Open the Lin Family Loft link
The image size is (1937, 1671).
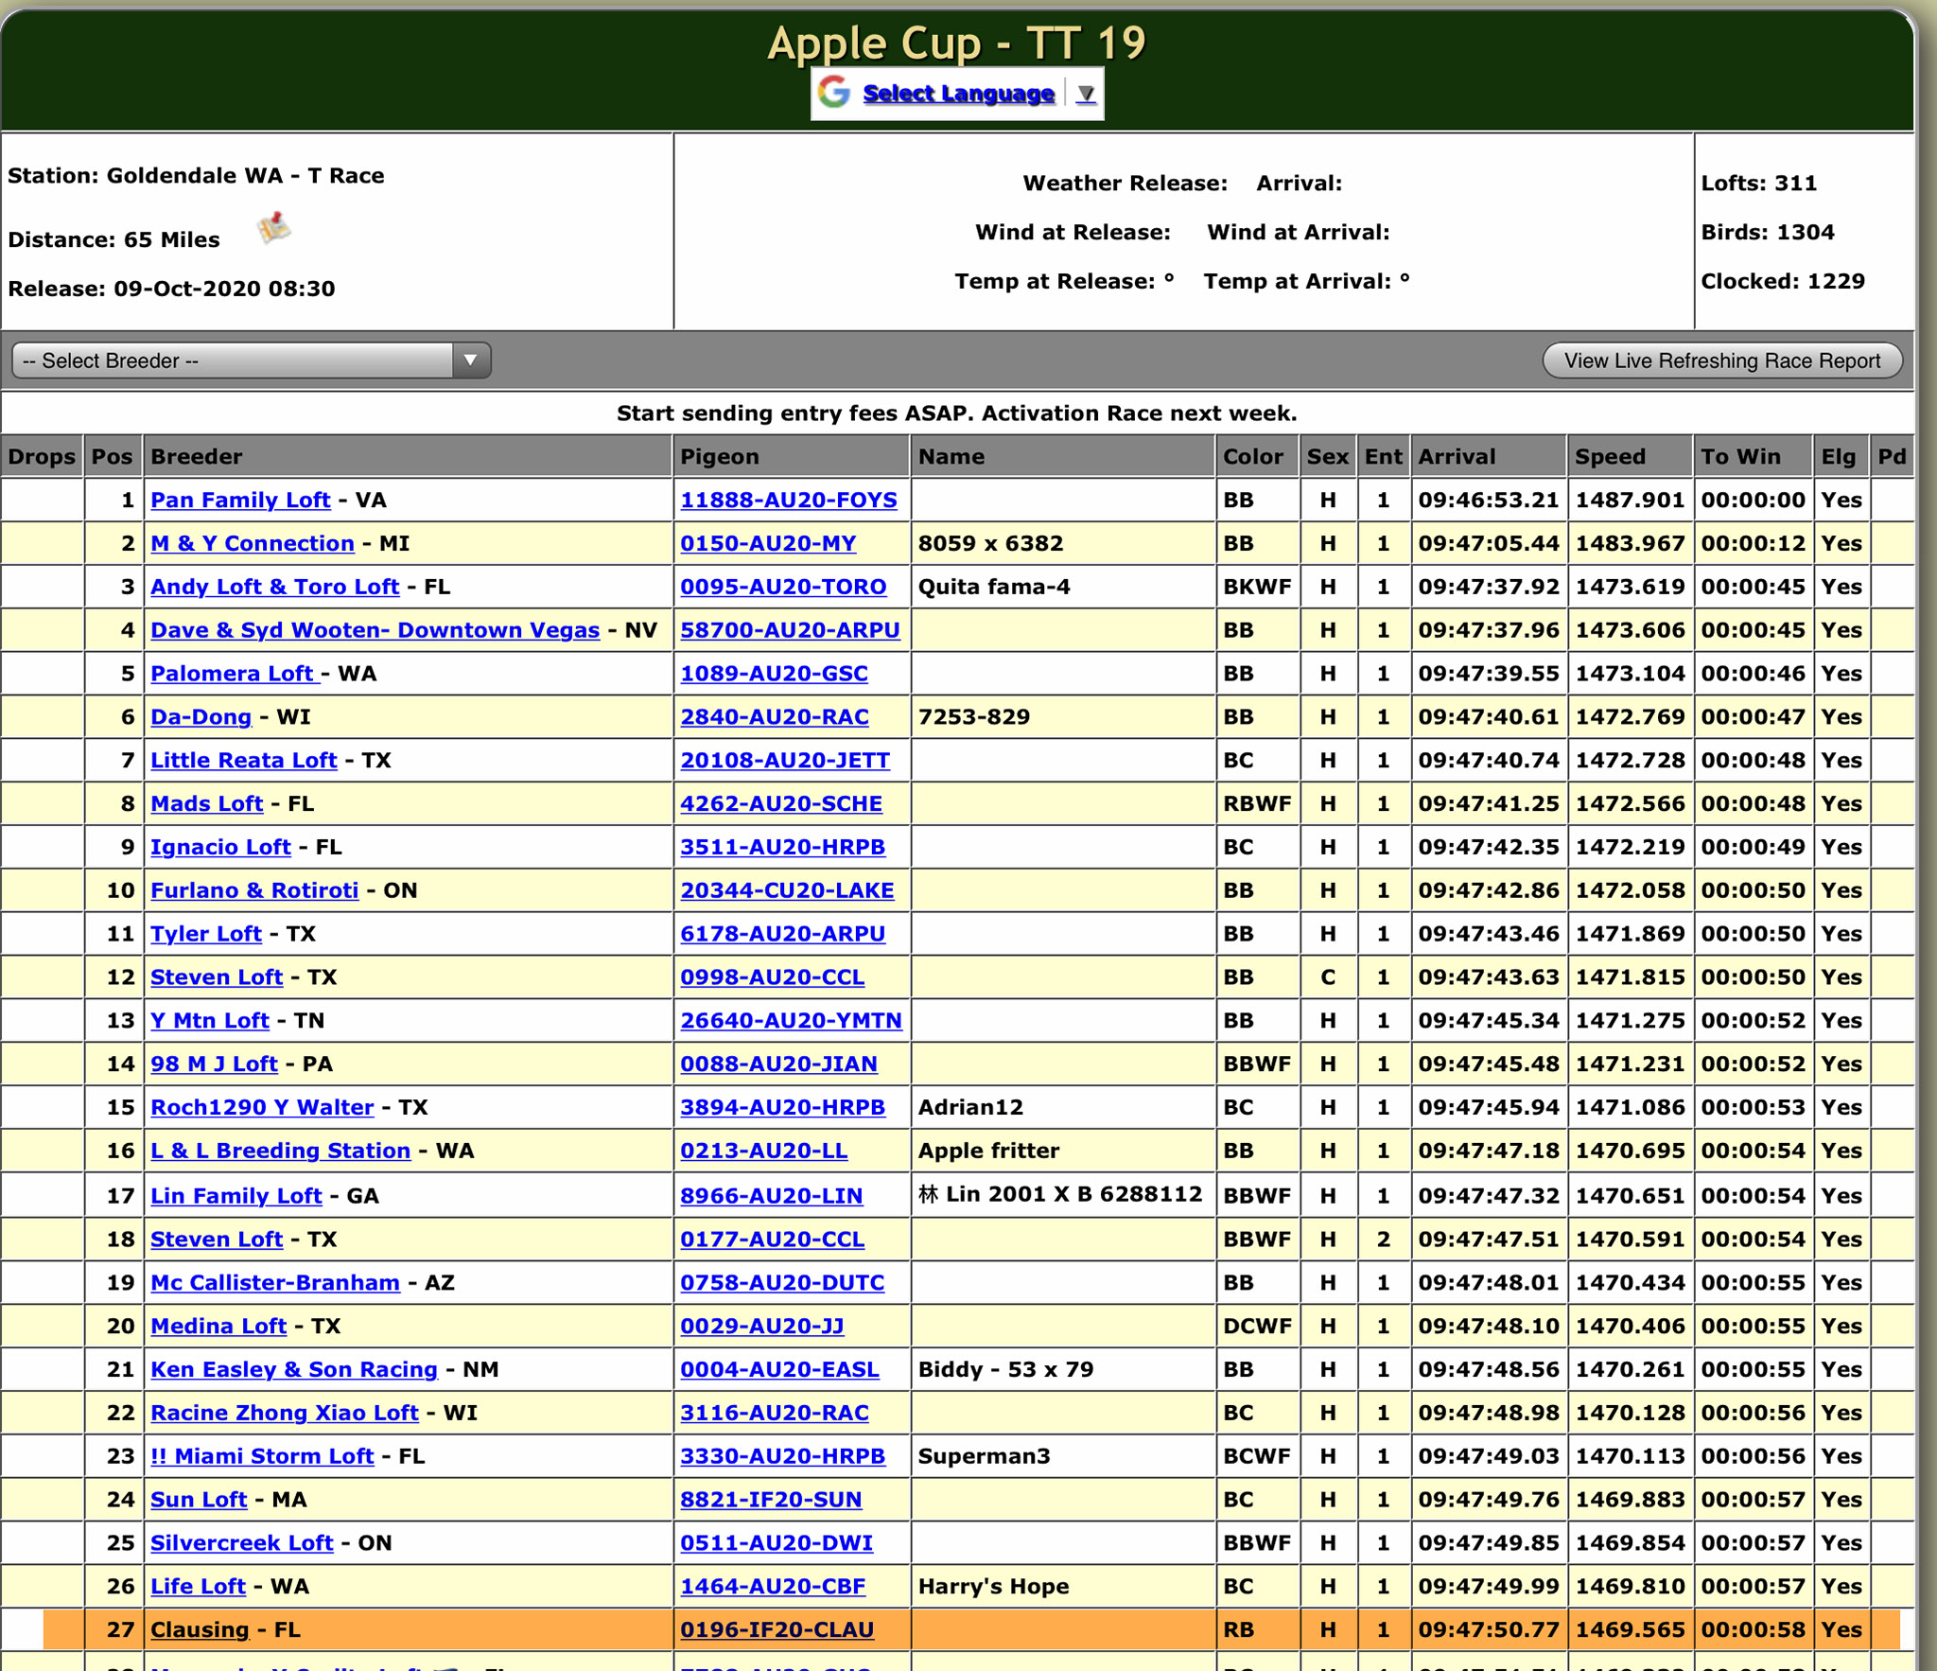coord(236,1197)
